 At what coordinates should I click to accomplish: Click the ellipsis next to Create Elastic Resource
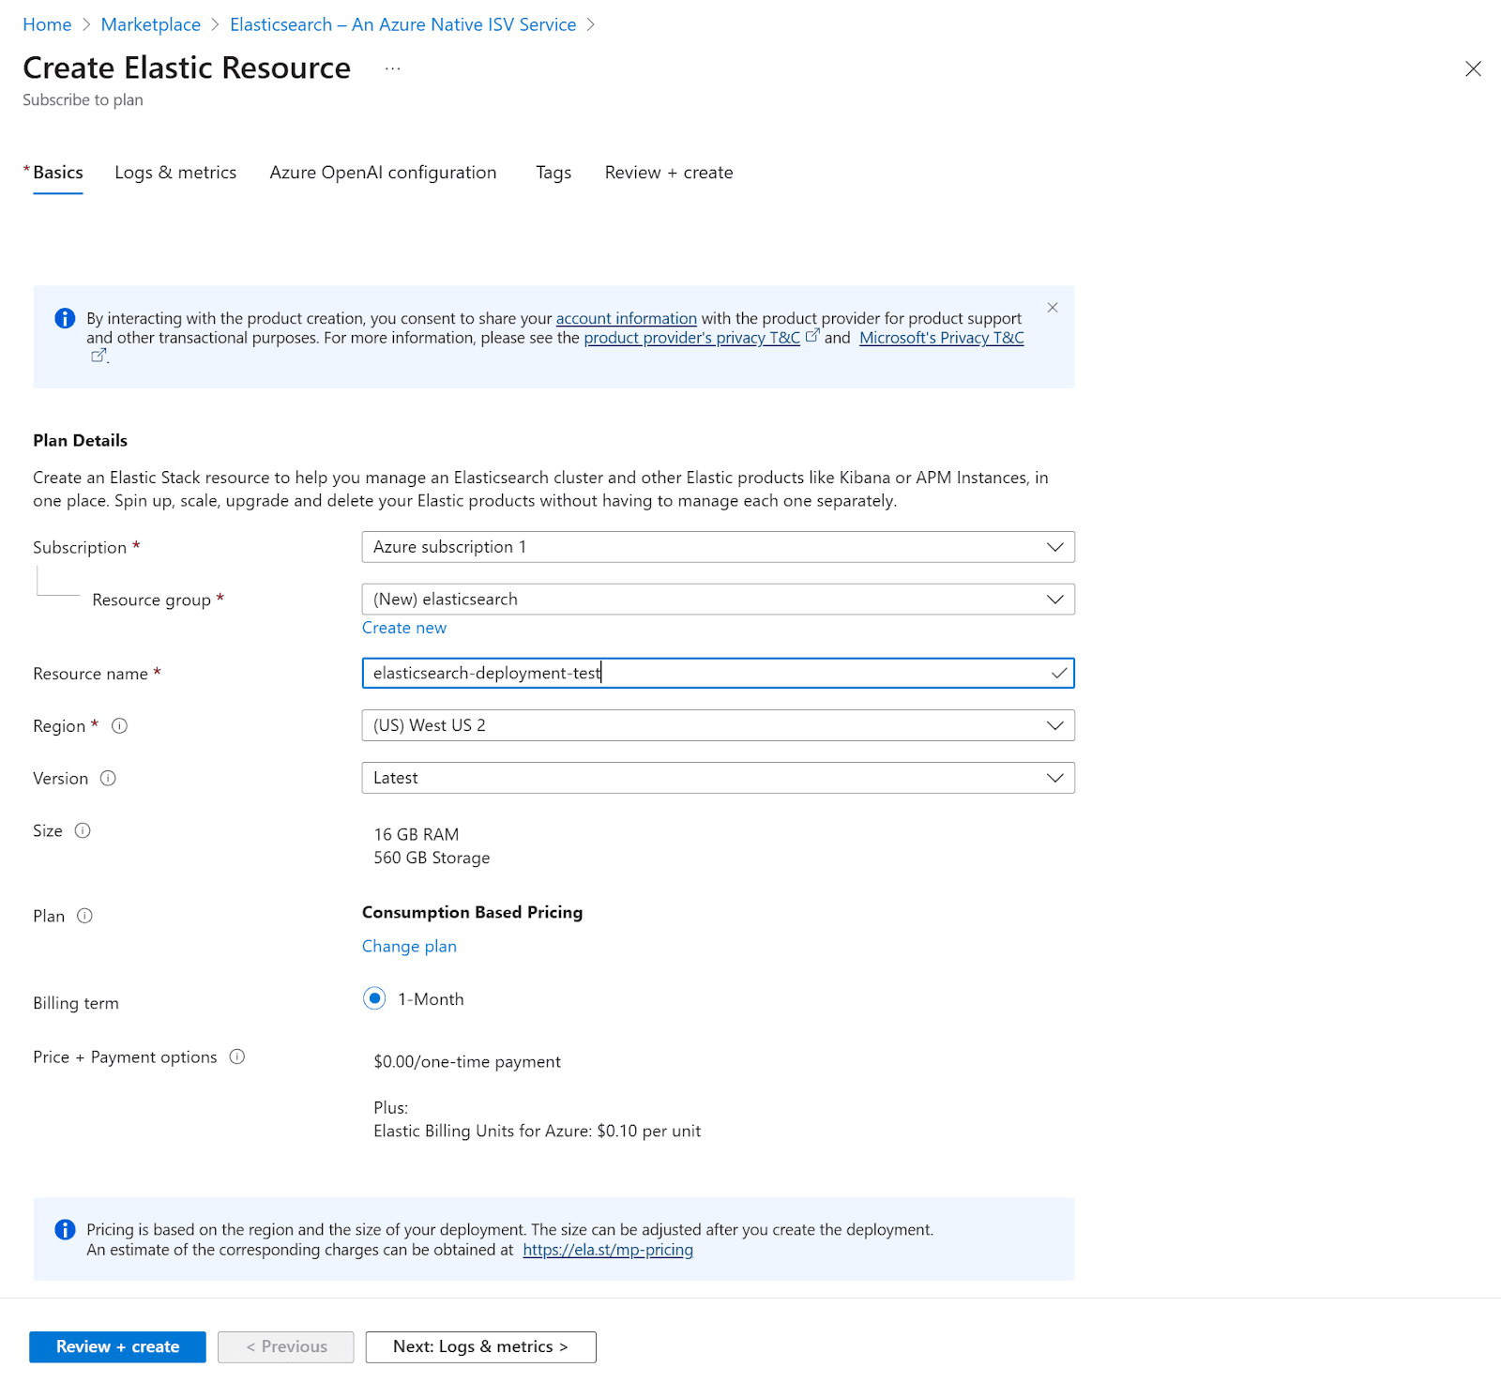click(392, 68)
